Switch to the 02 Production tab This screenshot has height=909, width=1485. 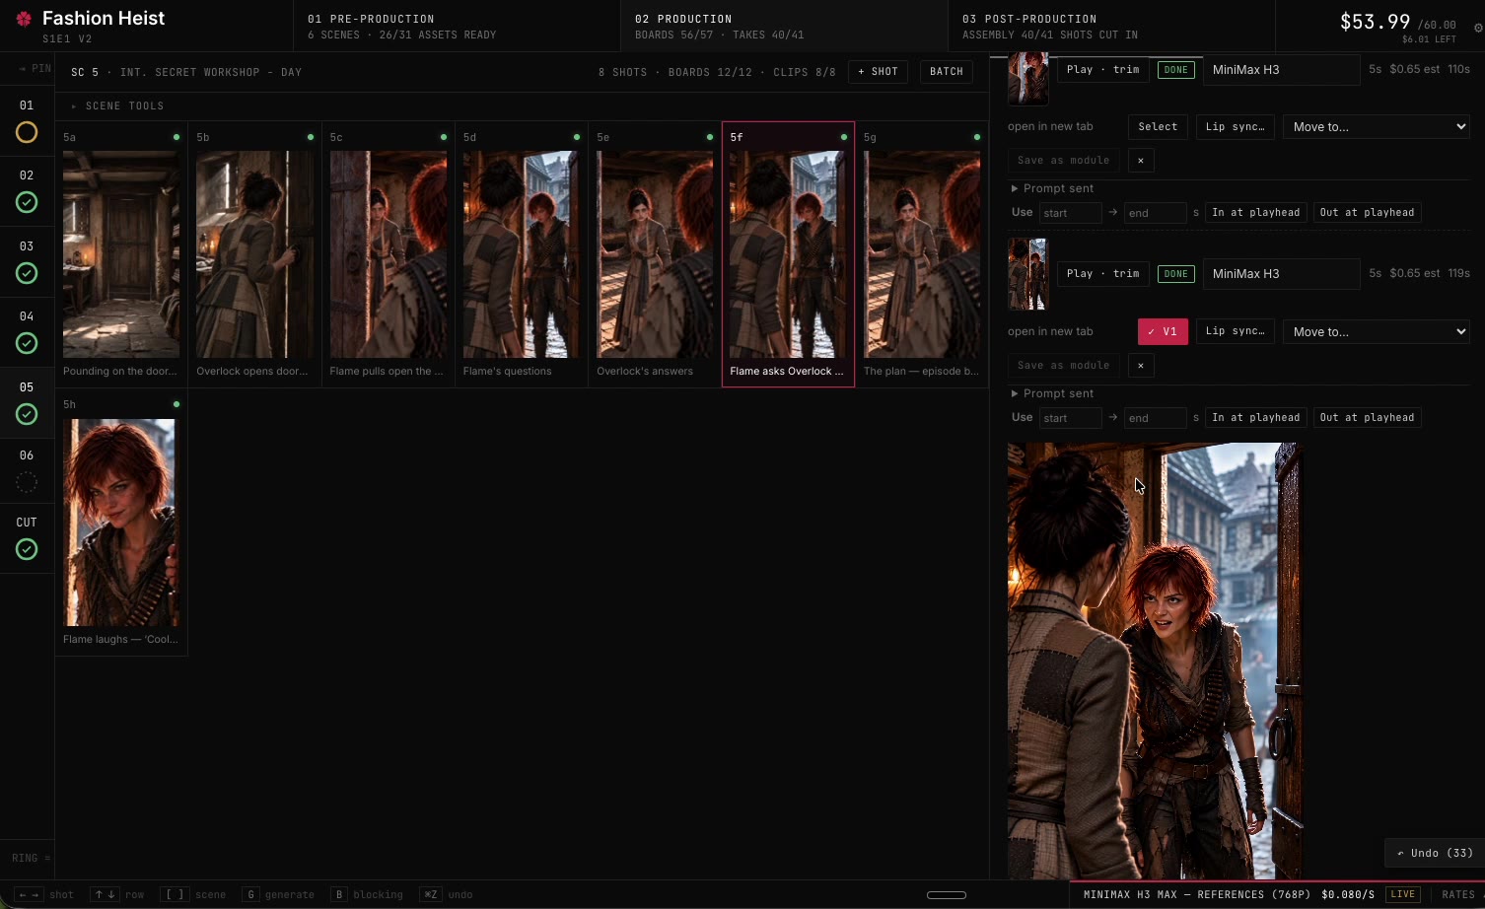pos(784,26)
